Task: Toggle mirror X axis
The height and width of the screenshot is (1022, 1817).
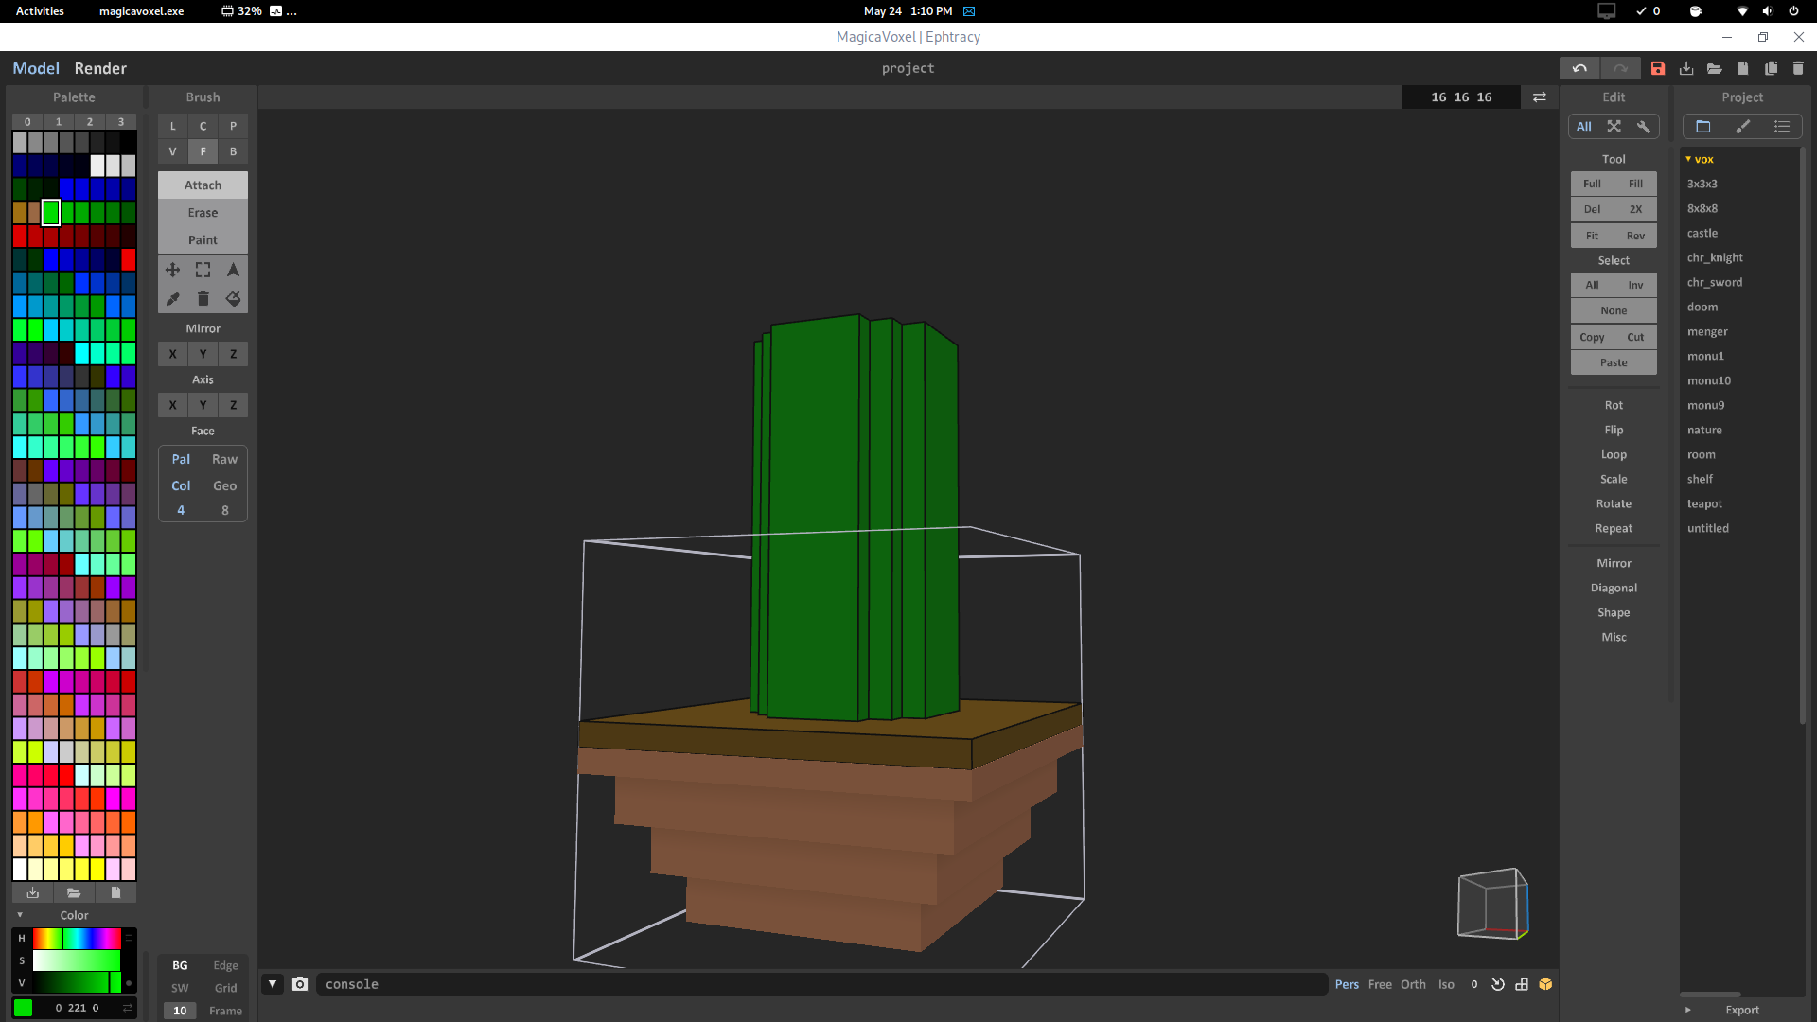Action: tap(172, 354)
